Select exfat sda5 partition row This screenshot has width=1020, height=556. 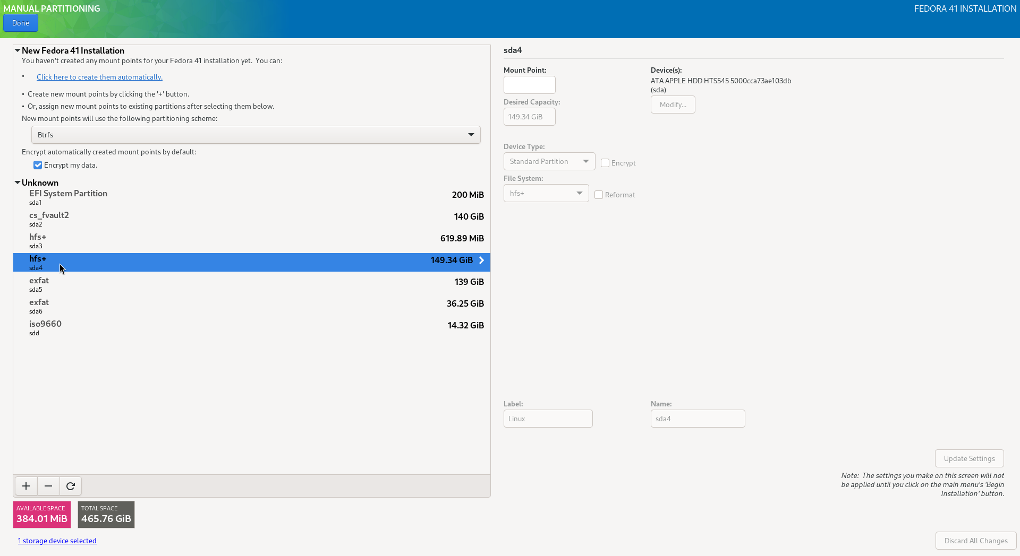pyautogui.click(x=252, y=284)
